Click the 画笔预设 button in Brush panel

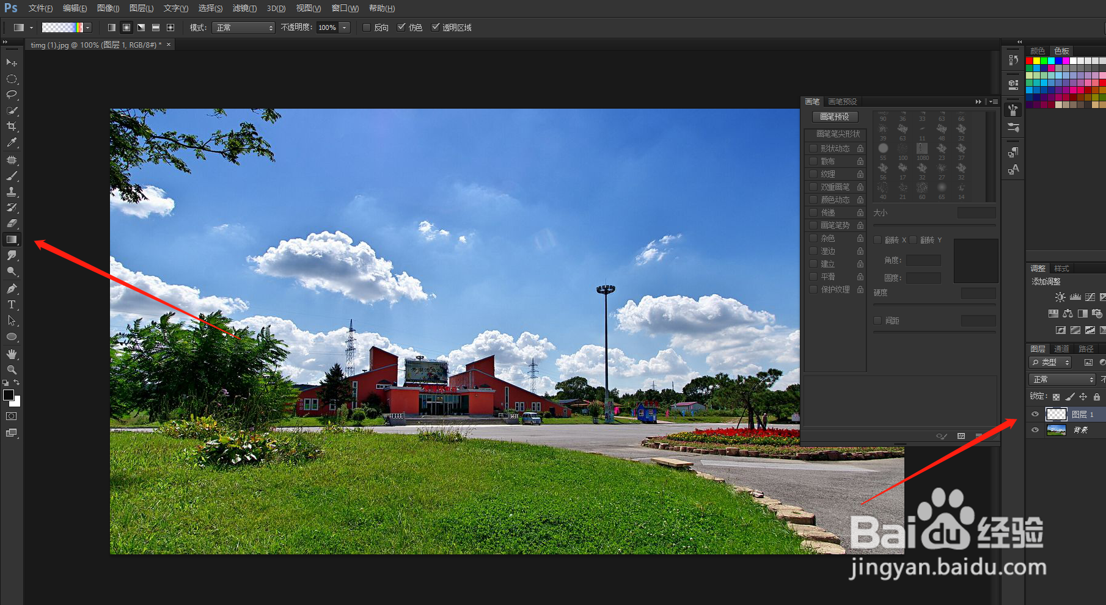click(x=835, y=117)
